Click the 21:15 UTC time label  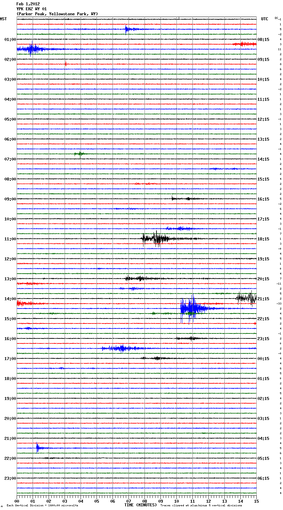pos(263,299)
